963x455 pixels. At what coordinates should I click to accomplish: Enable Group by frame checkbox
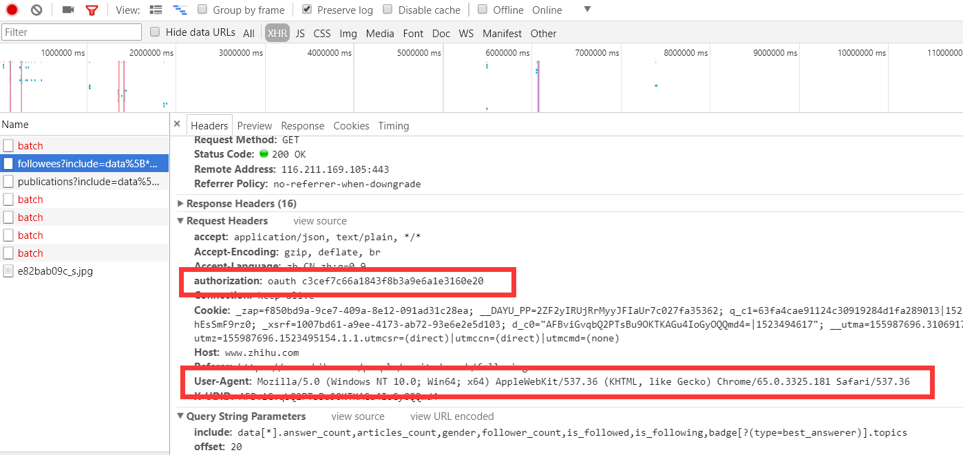point(202,10)
